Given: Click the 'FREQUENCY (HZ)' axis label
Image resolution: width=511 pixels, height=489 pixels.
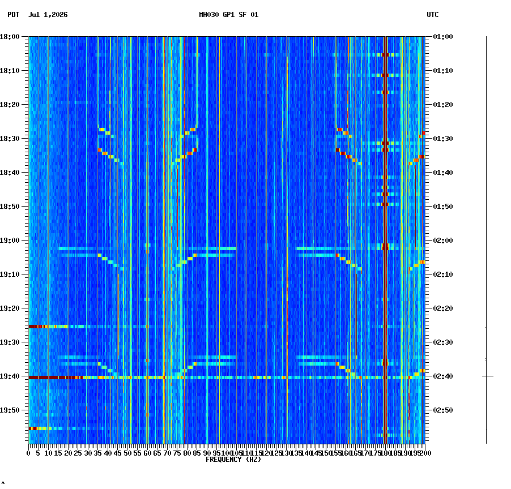Looking at the screenshot, I should [233, 460].
